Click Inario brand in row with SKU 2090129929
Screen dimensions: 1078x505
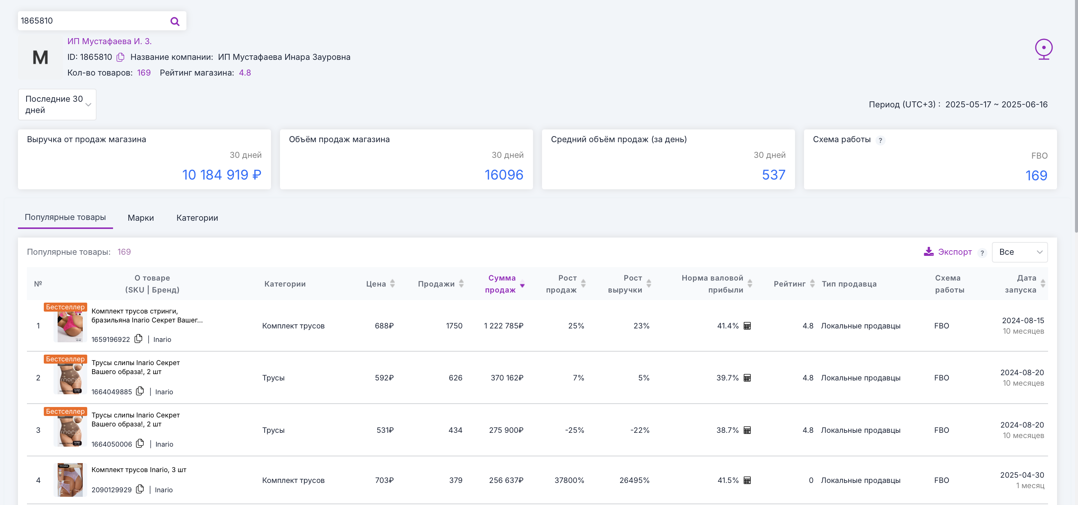coord(164,490)
